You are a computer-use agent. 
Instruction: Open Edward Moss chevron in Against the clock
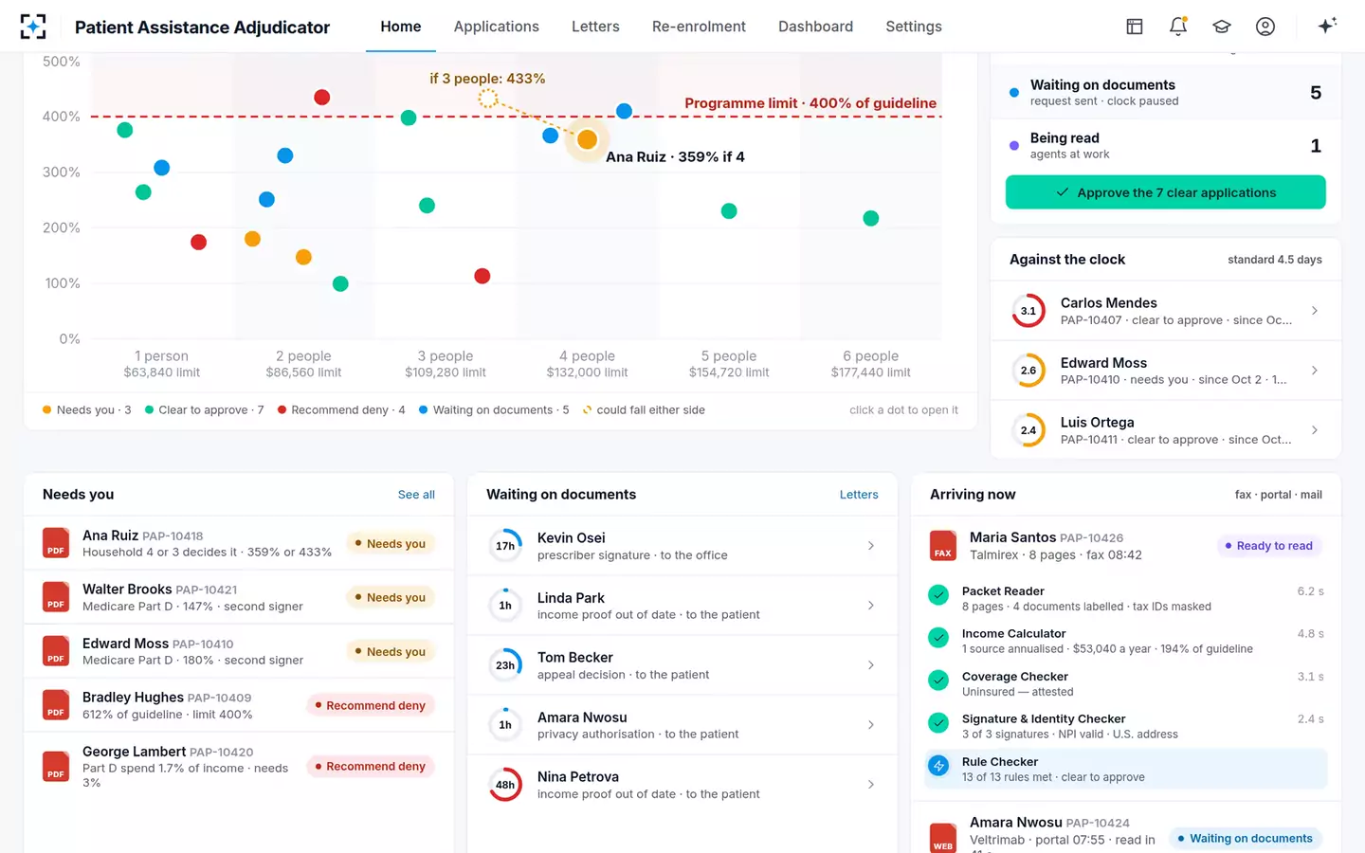pyautogui.click(x=1315, y=371)
